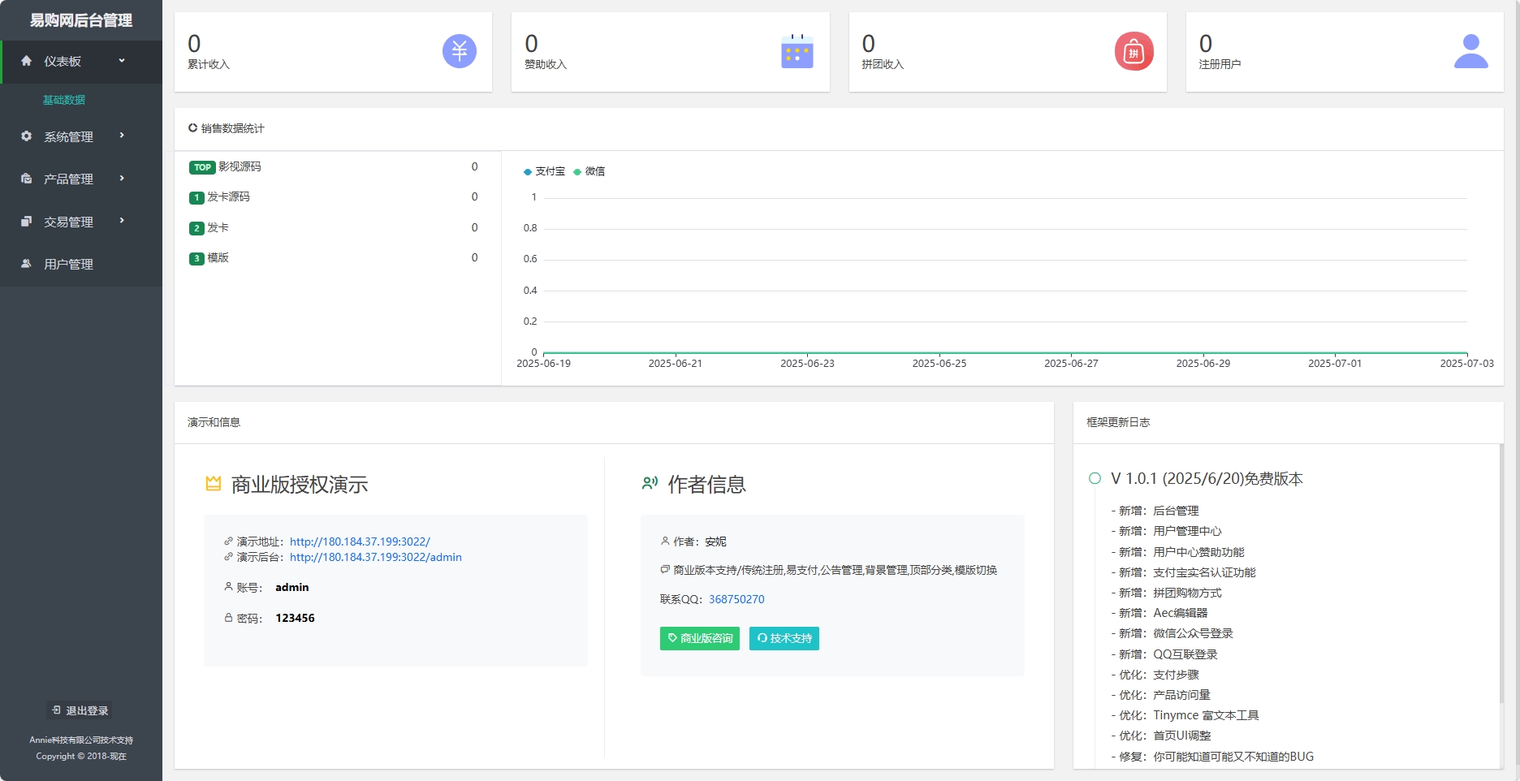
Task: Hide the 支付宝 line by clicking its legend dot
Action: [526, 171]
